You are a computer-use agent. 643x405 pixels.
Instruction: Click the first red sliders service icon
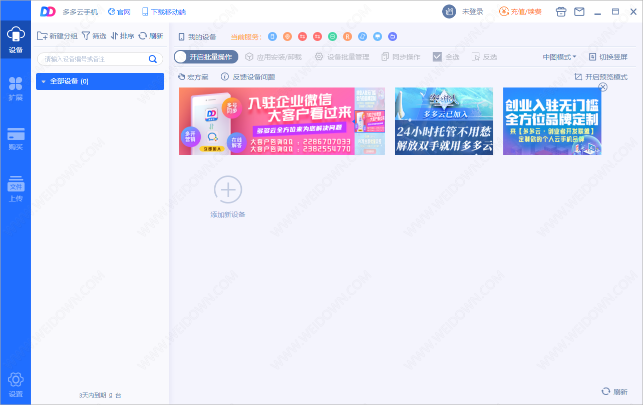302,36
